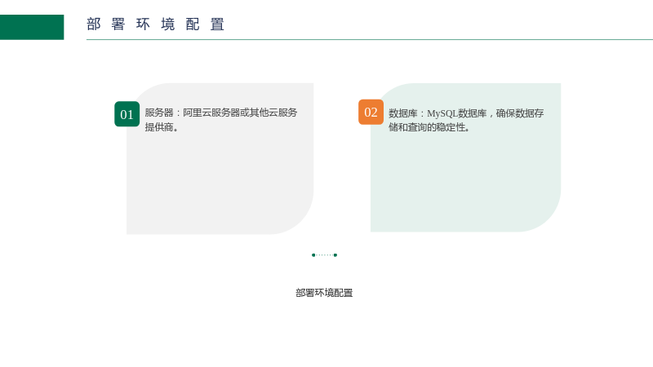Click the dotted line between the two dots
The image size is (653, 367).
(324, 255)
